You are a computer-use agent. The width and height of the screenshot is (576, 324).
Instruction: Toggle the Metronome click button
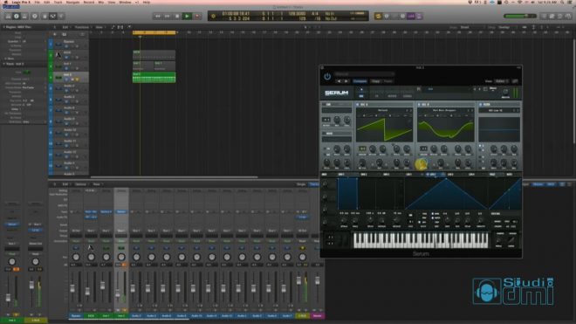pos(419,17)
